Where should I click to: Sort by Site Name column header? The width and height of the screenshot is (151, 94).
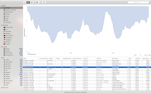(x=120, y=58)
